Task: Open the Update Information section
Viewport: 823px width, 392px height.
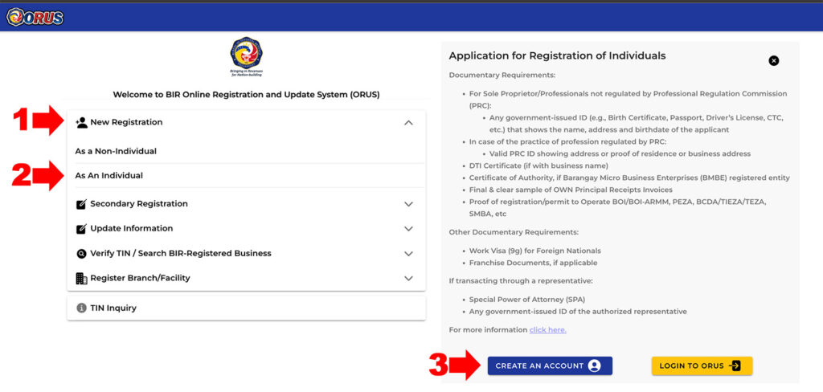Action: tap(246, 229)
